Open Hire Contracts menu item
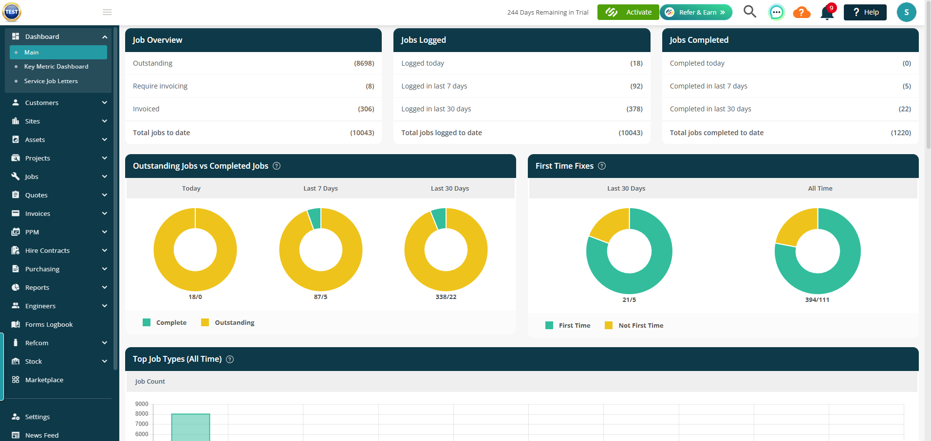This screenshot has height=441, width=931. [59, 250]
